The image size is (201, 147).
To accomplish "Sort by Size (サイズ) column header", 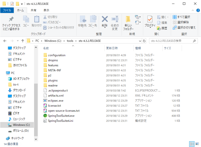I will coord(167,48).
